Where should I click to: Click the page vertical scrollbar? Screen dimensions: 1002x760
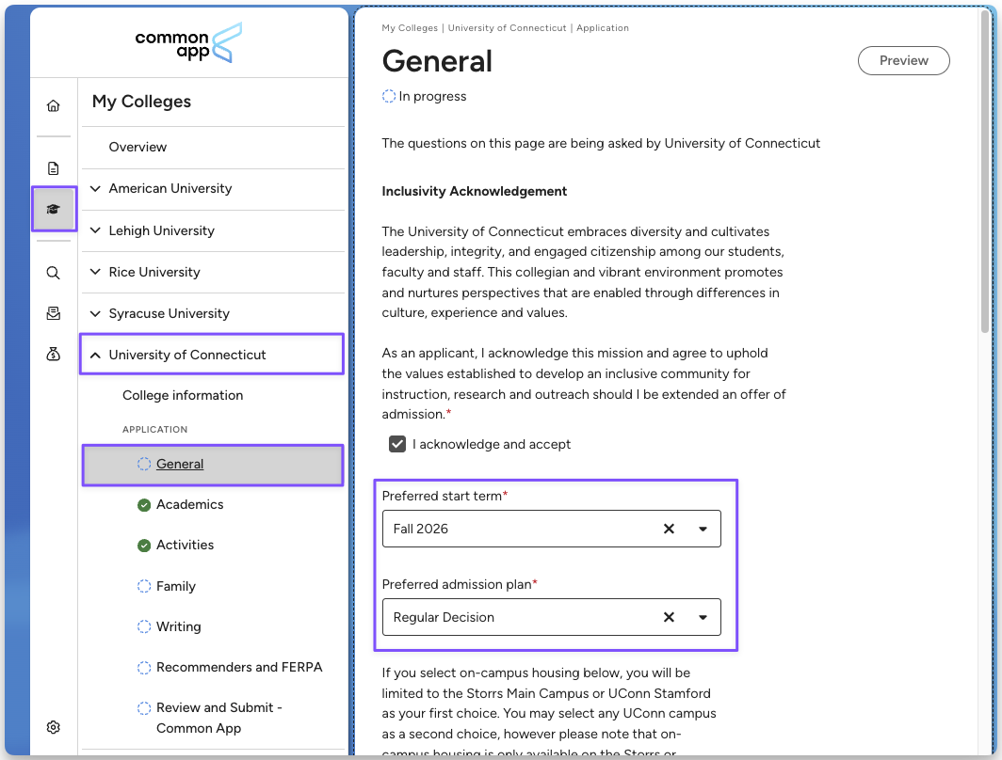tap(985, 172)
